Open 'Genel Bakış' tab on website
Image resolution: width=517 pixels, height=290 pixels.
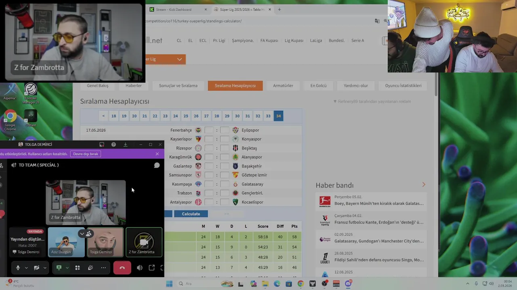(97, 85)
